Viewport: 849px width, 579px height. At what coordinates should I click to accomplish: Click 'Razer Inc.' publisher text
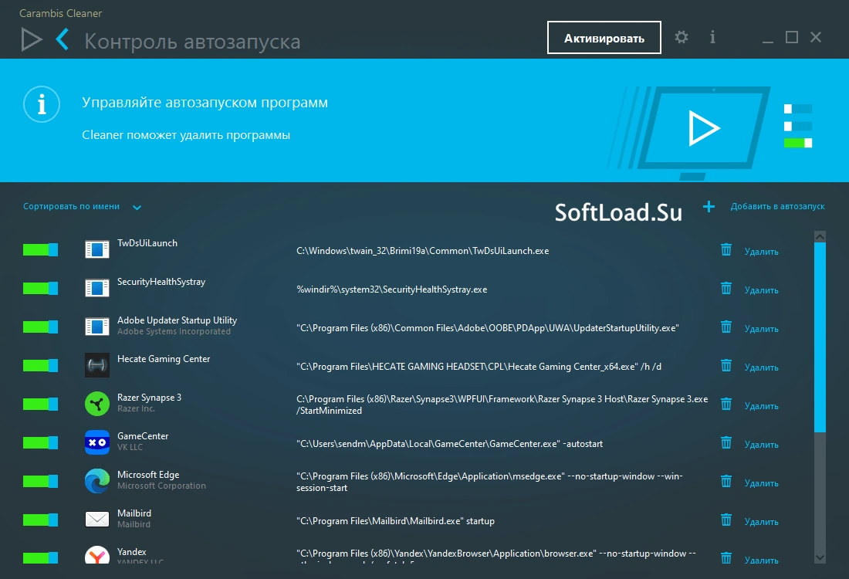tap(136, 409)
